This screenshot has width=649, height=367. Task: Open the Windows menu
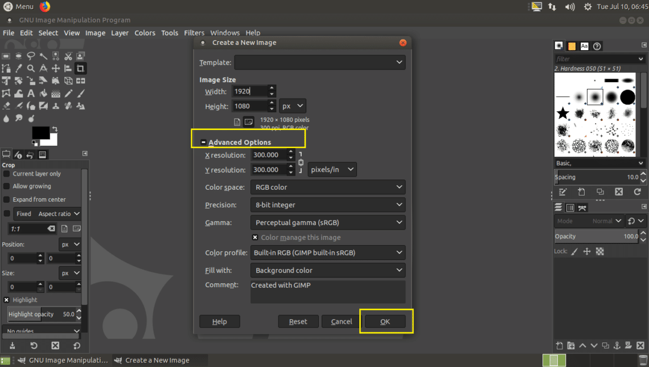click(225, 32)
